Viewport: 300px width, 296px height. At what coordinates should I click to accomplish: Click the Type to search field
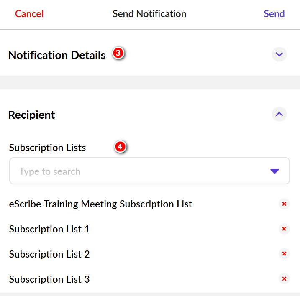tap(138, 171)
